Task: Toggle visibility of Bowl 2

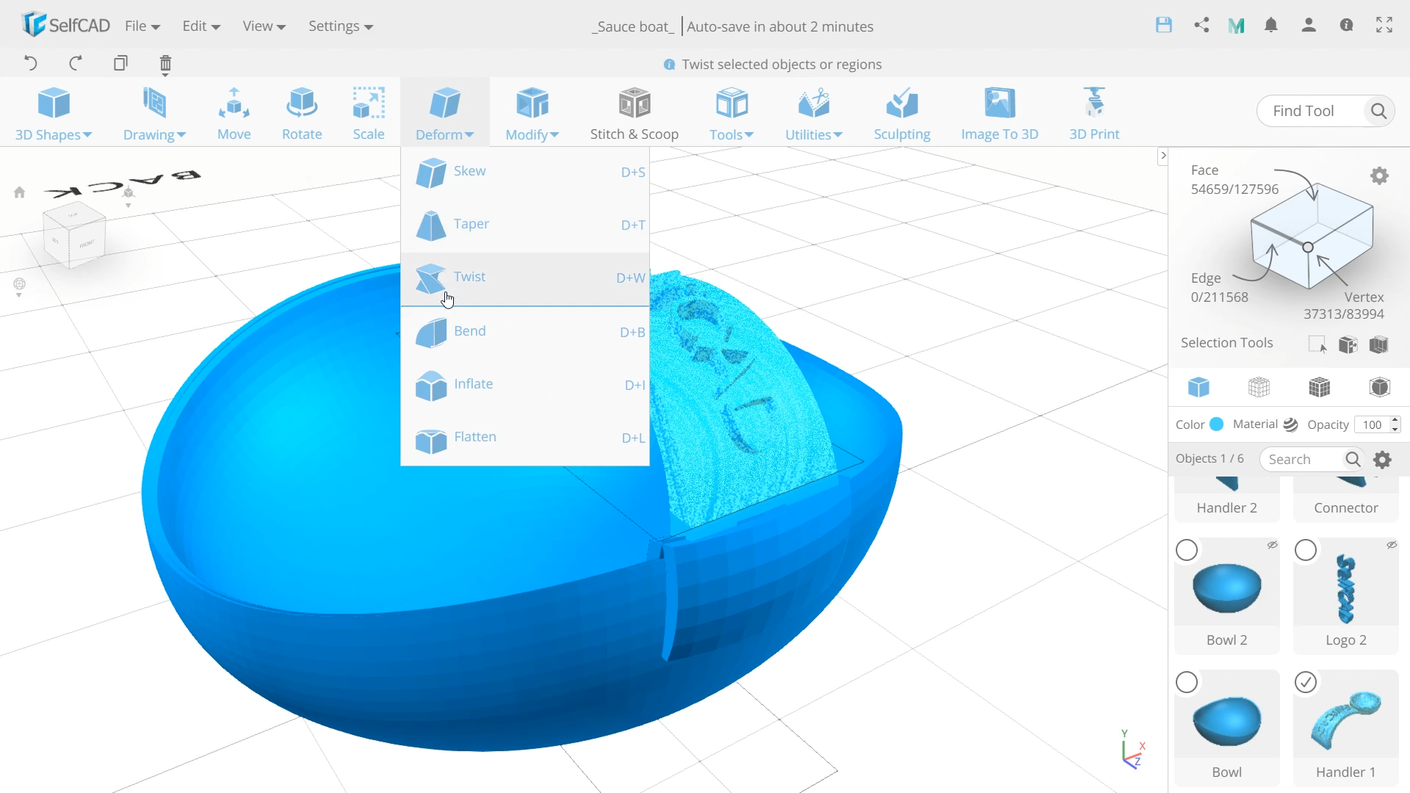Action: (1273, 545)
